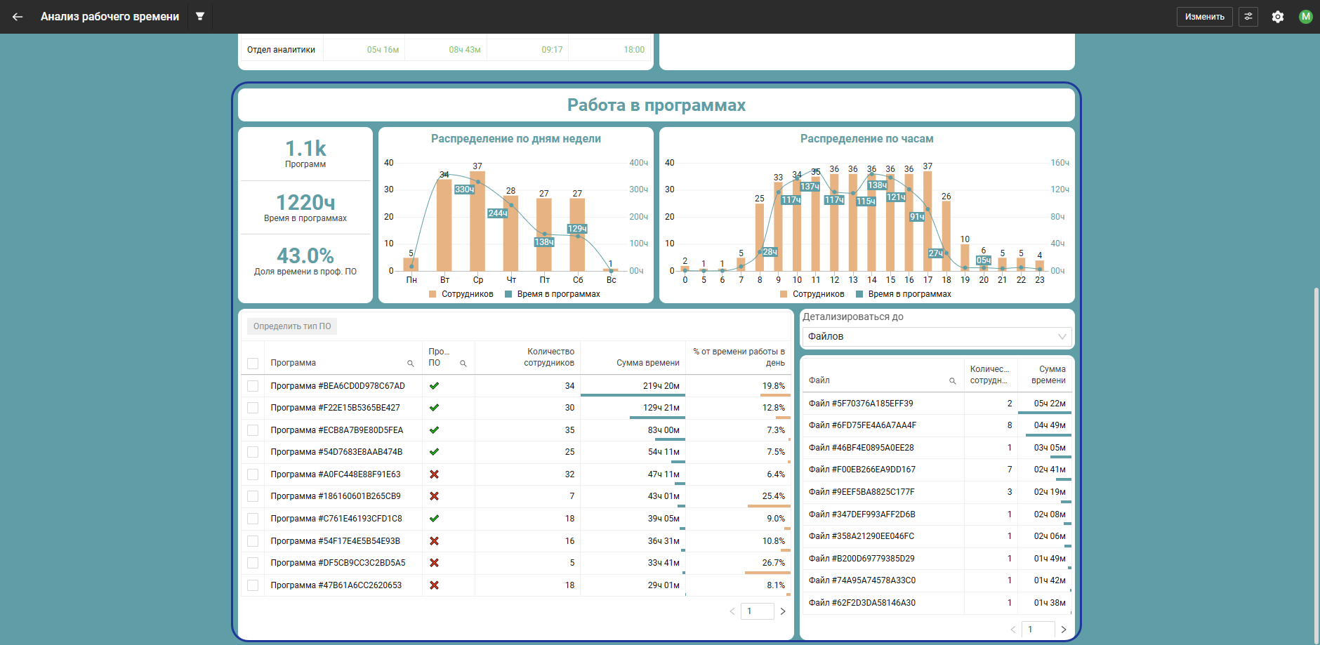The width and height of the screenshot is (1320, 645).
Task: Select Файл #347DEF993AFF2D6B row
Action: click(x=937, y=514)
